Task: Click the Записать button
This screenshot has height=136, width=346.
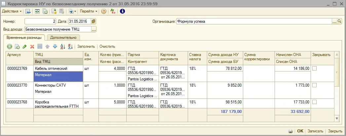Action: point(315,131)
